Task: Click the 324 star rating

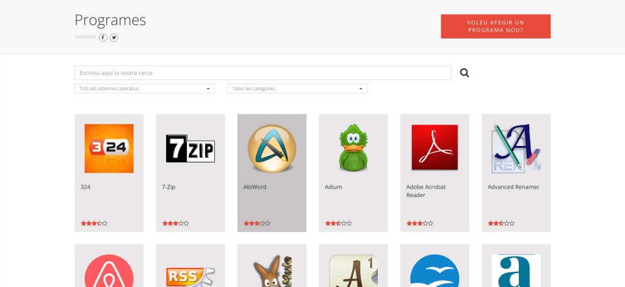Action: pos(95,223)
